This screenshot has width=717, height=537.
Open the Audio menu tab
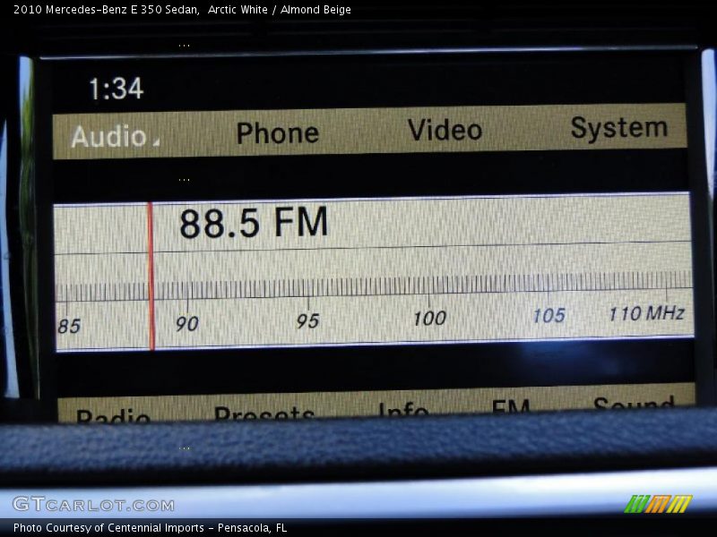click(x=108, y=136)
